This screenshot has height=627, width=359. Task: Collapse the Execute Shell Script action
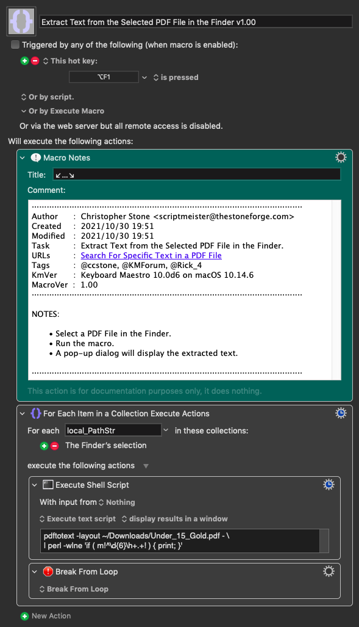(x=35, y=485)
